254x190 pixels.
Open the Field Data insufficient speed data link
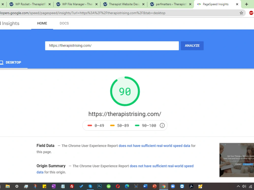(x=154, y=146)
